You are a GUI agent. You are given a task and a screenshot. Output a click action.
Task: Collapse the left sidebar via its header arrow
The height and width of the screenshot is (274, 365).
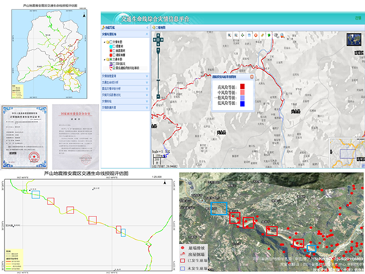pyautogui.click(x=147, y=28)
